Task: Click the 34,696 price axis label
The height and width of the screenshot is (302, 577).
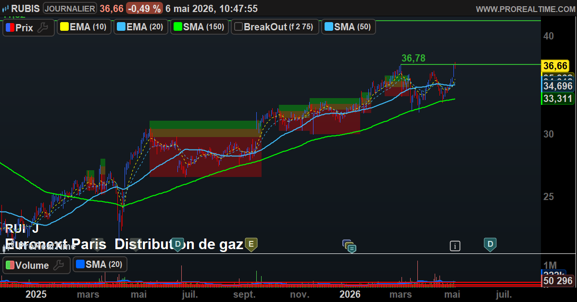Action: point(558,86)
